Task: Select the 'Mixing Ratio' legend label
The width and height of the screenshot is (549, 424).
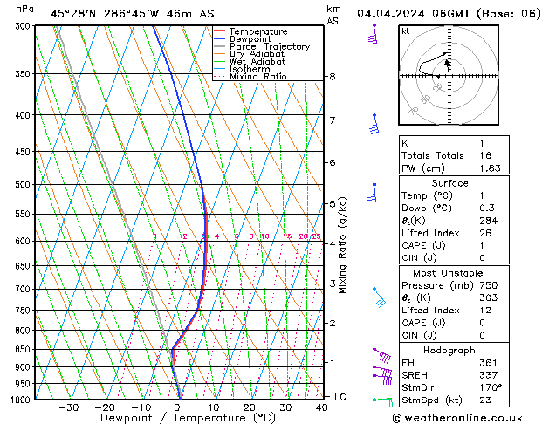Action: point(258,76)
